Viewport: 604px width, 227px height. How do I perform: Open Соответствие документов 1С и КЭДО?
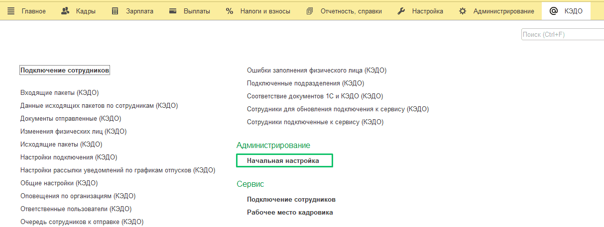point(315,96)
